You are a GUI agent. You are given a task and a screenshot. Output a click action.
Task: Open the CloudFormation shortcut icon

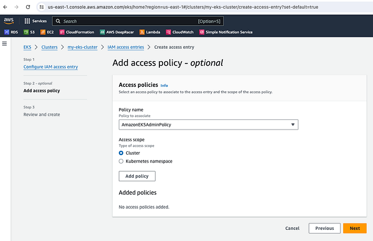[x=62, y=32]
